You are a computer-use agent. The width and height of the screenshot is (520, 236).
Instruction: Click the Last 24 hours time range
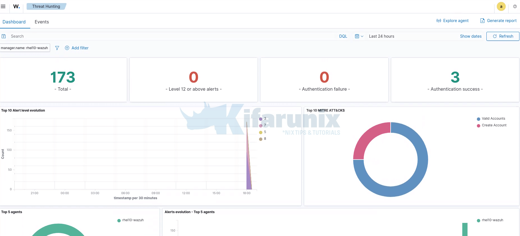(x=381, y=36)
